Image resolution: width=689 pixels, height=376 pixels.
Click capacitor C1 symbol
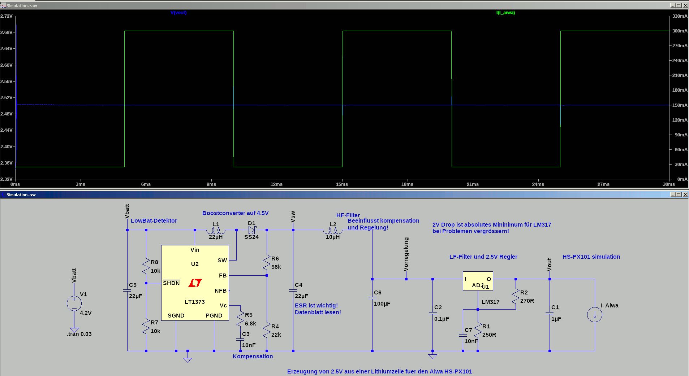550,313
